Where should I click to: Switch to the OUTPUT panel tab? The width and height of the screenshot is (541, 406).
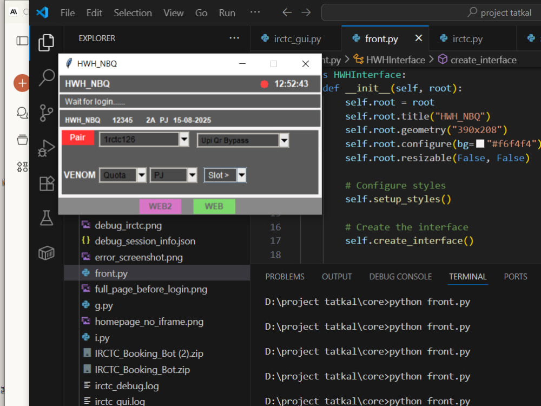coord(337,277)
